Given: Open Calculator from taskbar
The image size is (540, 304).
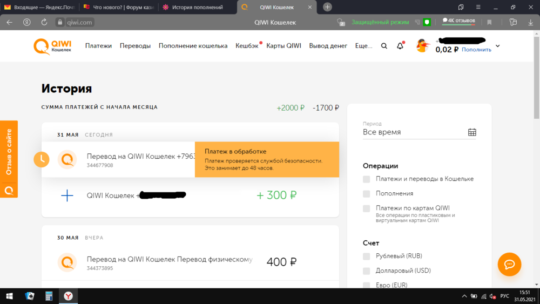Looking at the screenshot, I should [49, 296].
